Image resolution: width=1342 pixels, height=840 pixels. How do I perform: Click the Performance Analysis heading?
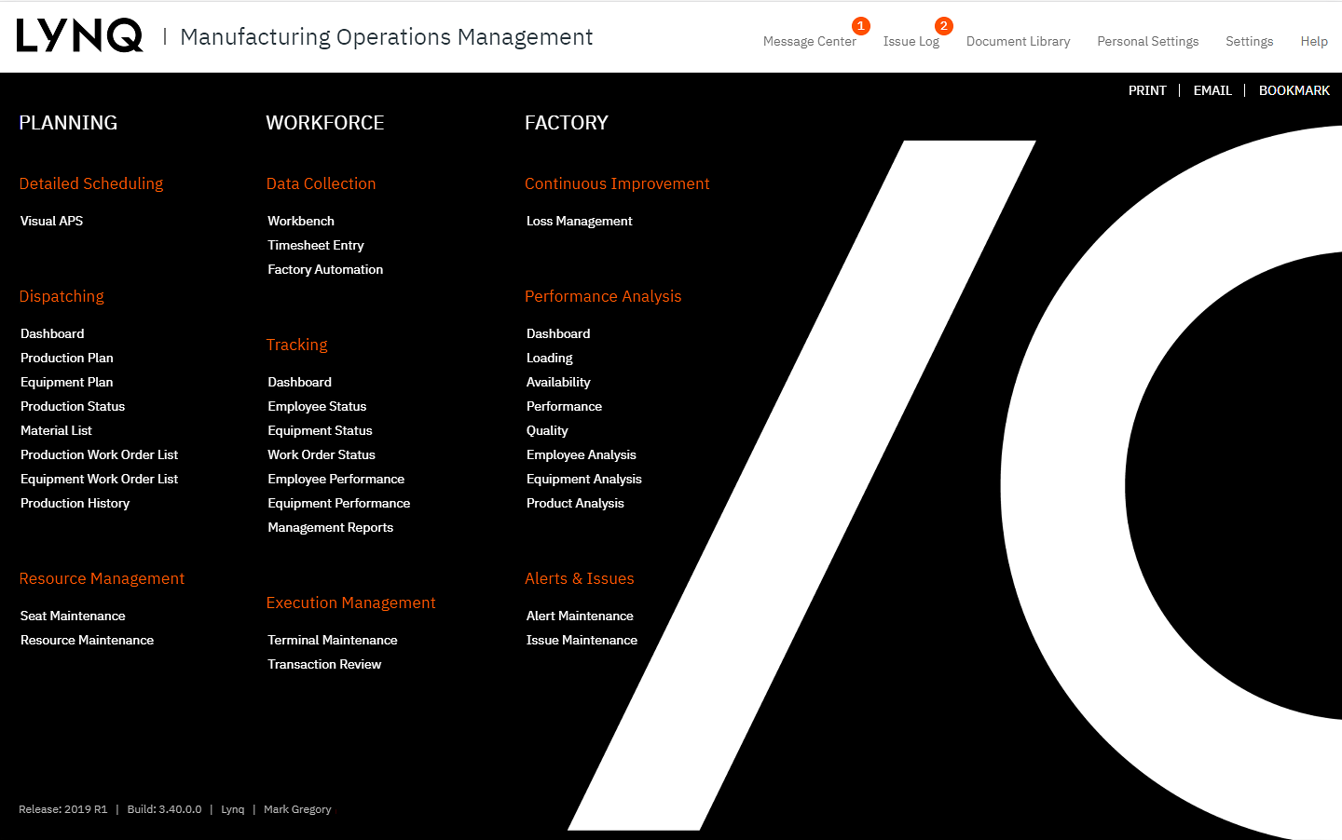click(603, 296)
